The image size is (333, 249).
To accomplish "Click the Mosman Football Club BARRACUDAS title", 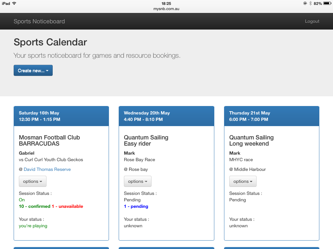I will (x=49, y=141).
